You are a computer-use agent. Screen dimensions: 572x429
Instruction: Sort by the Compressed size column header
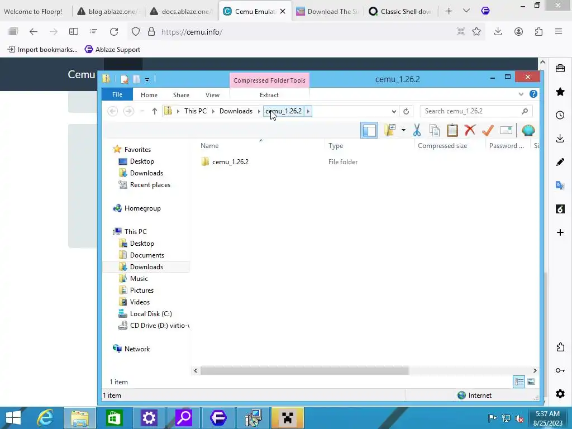442,146
